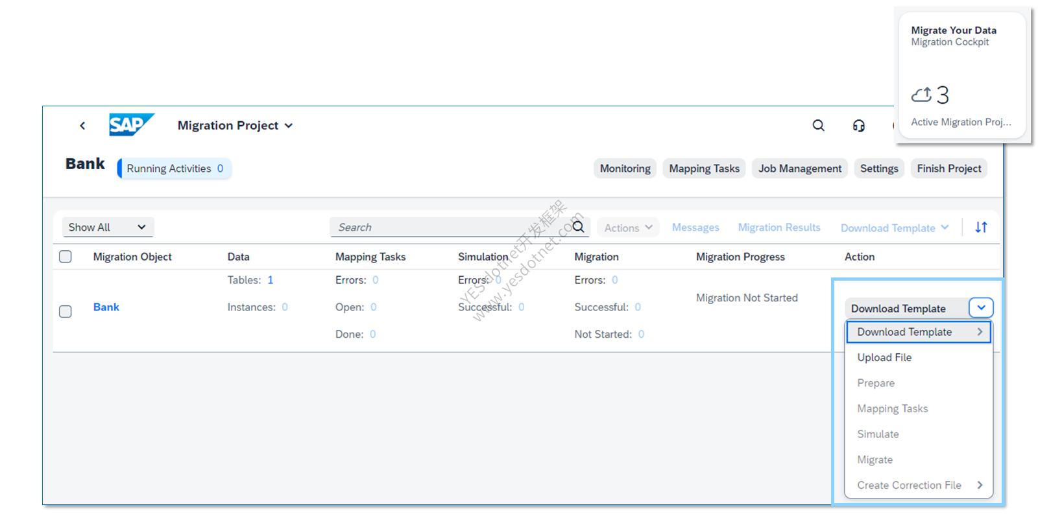Choose Mapping Tasks from action menu
The height and width of the screenshot is (516, 1038).
(919, 408)
